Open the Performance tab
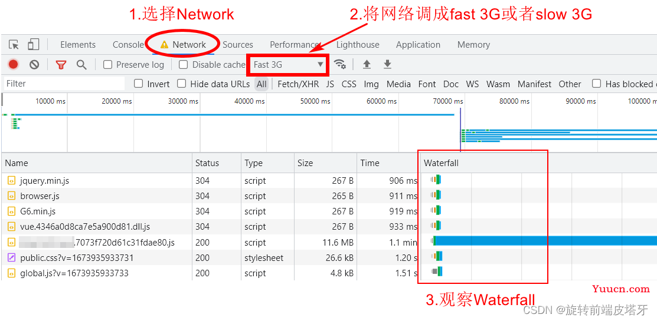 coord(294,45)
